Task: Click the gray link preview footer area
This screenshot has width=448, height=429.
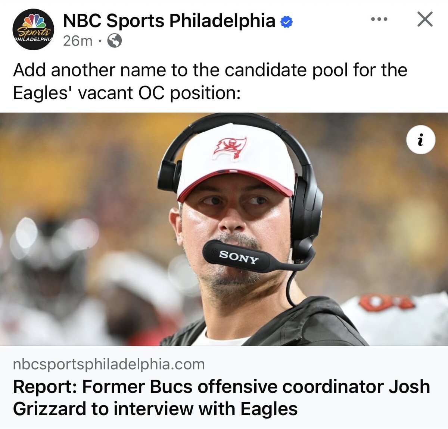Action: [224, 387]
